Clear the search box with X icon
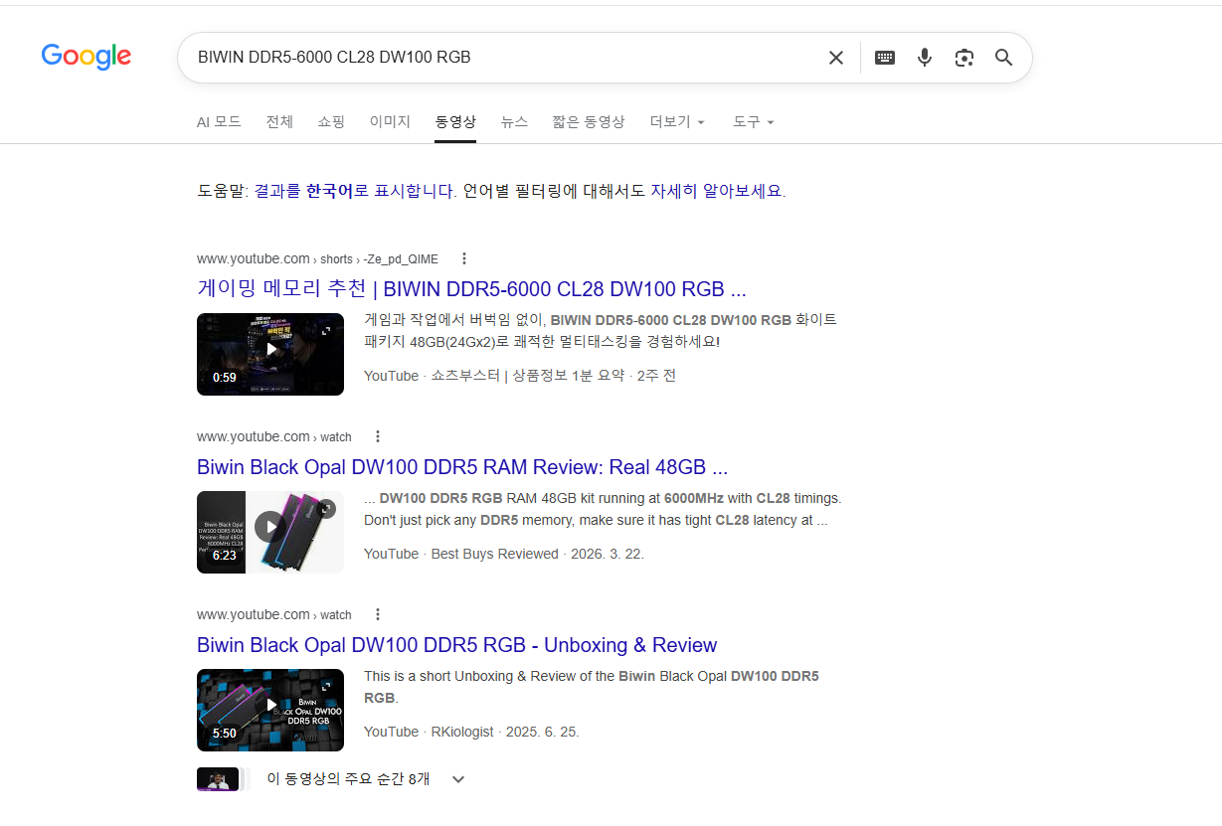Viewport: 1222px width, 826px height. pyautogui.click(x=836, y=58)
